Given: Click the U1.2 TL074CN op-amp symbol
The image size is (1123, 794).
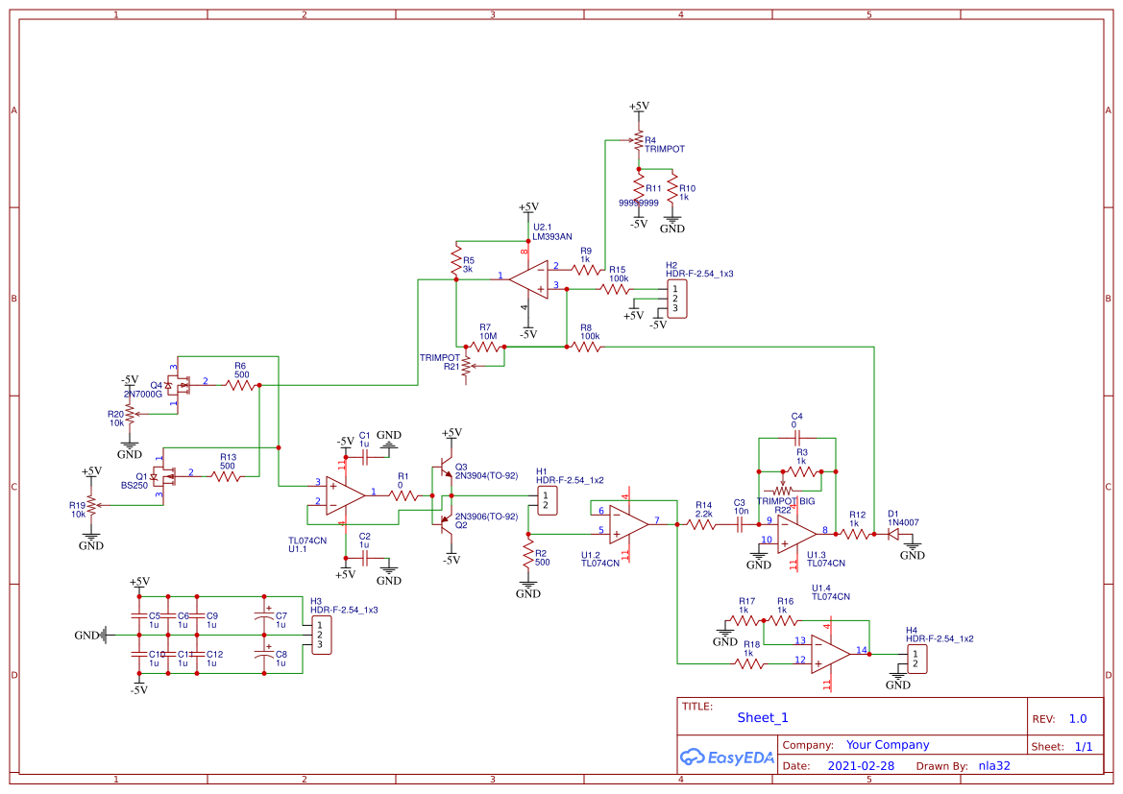Looking at the screenshot, I should click(x=629, y=524).
